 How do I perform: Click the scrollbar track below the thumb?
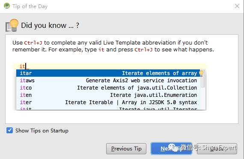click(x=203, y=99)
